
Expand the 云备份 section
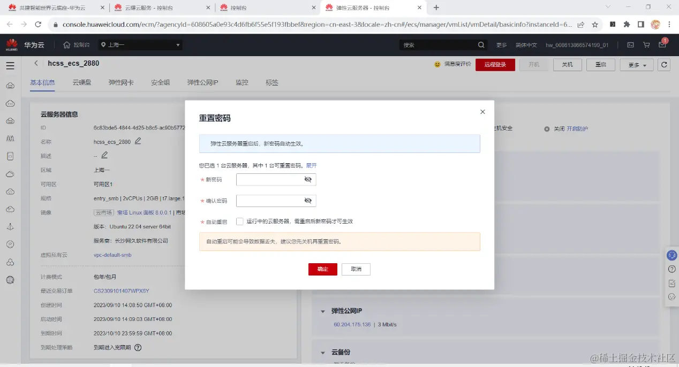322,352
